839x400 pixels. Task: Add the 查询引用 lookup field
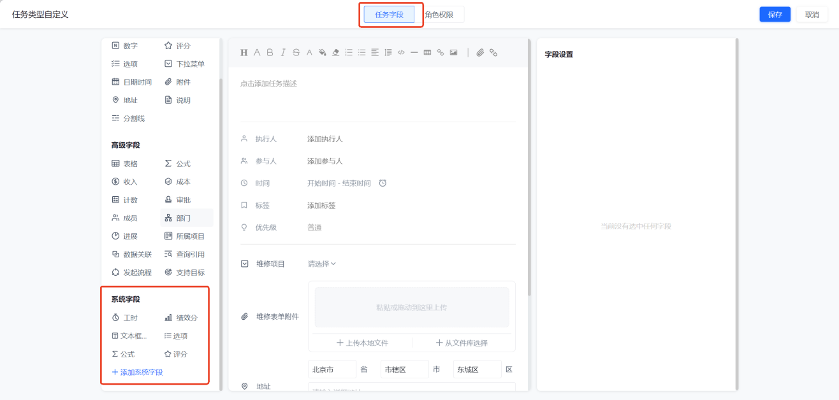185,254
